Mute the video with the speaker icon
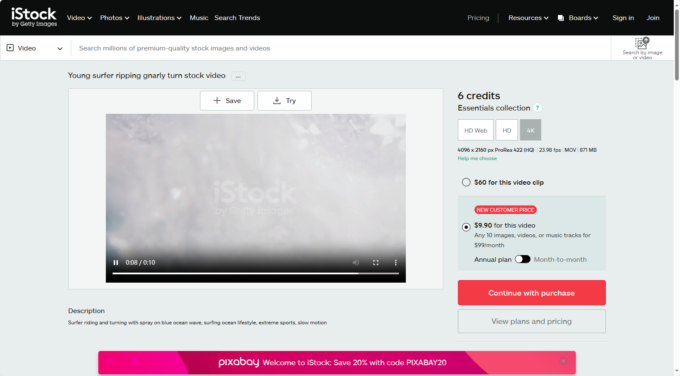 click(x=355, y=263)
